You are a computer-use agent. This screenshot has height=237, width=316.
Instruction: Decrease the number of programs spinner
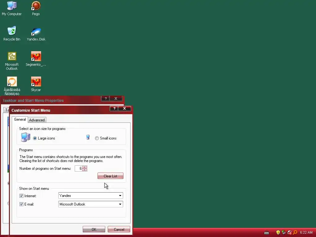(x=85, y=170)
